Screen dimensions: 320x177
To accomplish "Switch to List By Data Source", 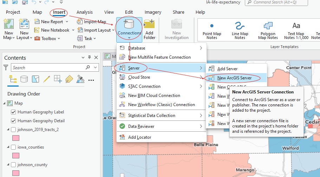I will [24, 79].
